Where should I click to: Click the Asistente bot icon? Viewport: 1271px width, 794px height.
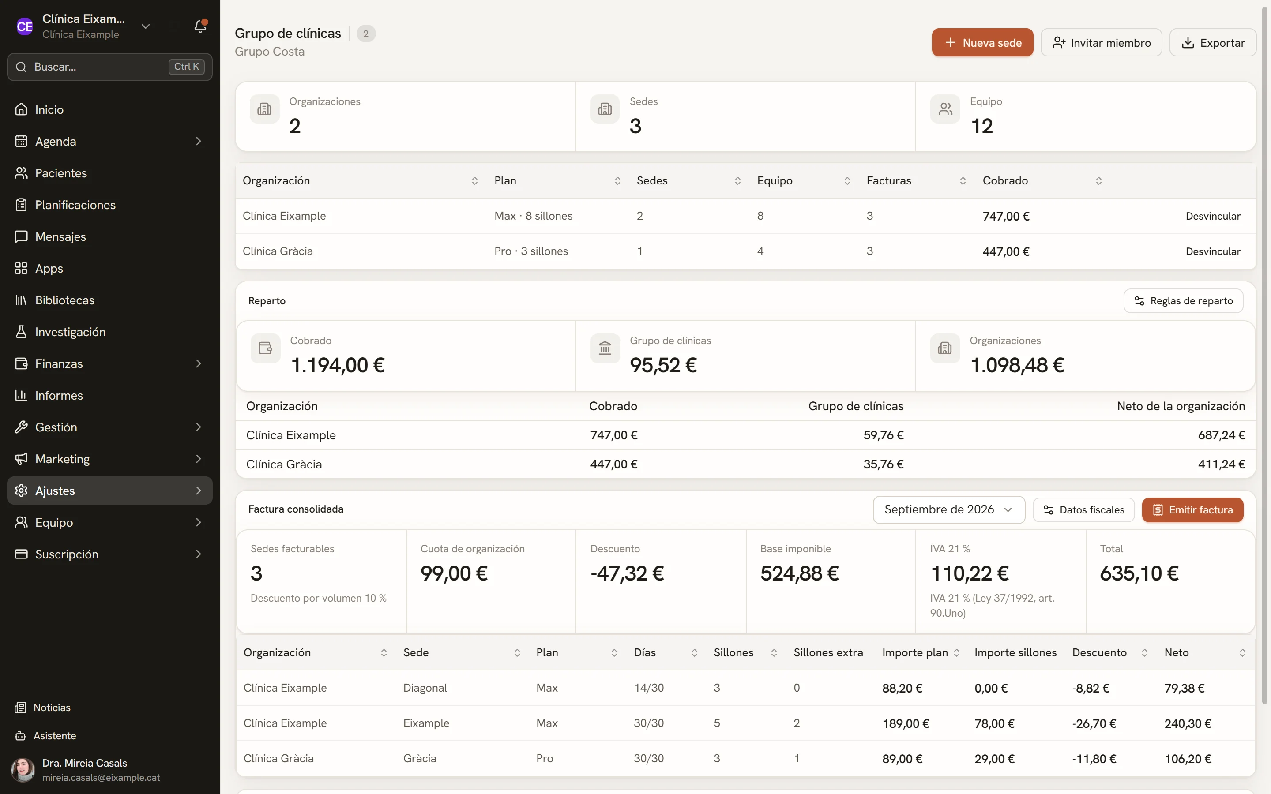pyautogui.click(x=20, y=736)
